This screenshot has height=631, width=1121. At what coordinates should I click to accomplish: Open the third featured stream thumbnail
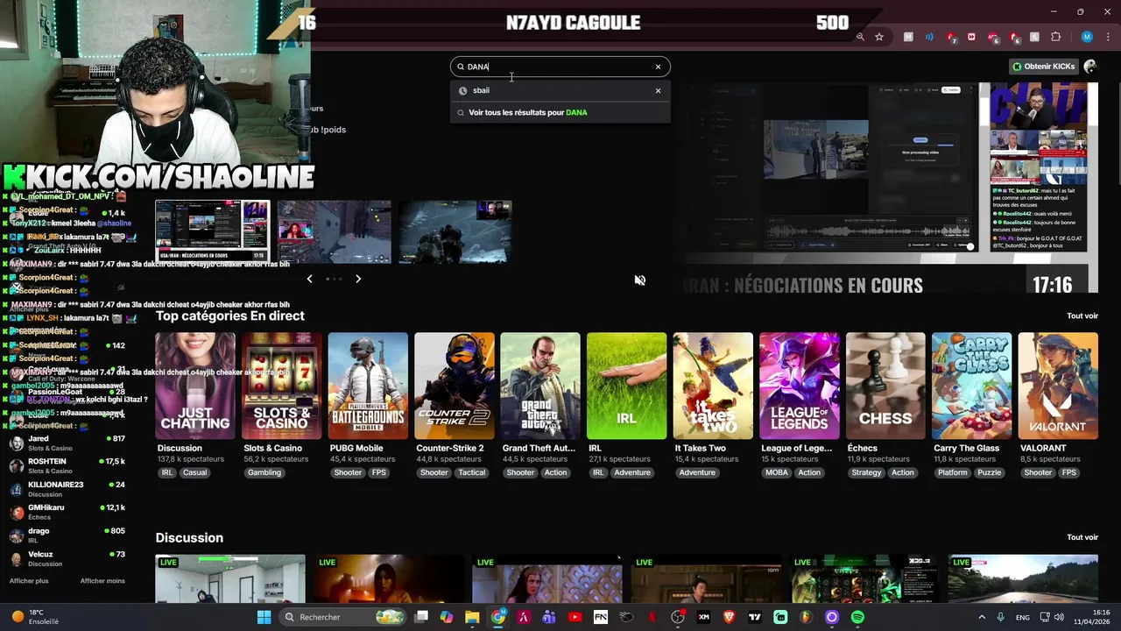(x=455, y=231)
